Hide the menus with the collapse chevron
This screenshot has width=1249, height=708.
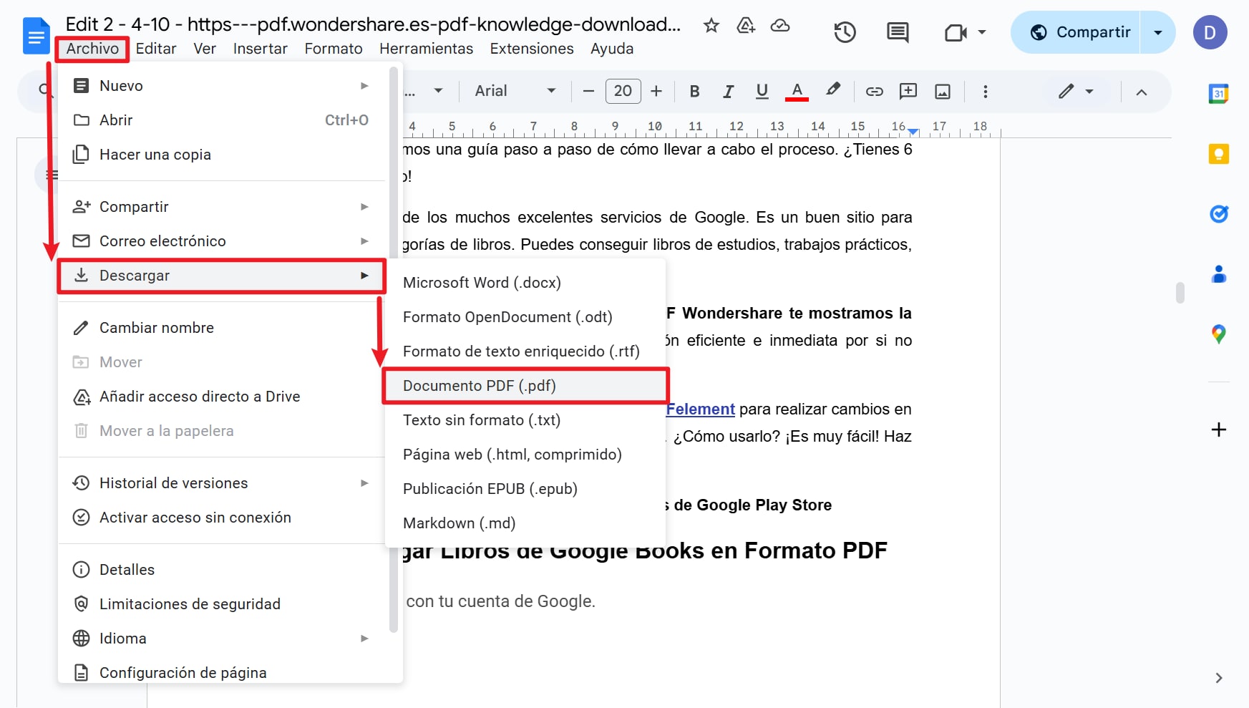[1142, 92]
